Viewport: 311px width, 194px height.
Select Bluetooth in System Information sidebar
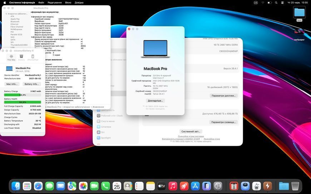[x=15, y=22]
